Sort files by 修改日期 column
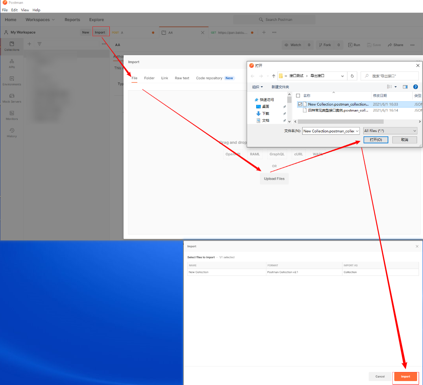Image resolution: width=423 pixels, height=385 pixels. click(x=380, y=96)
